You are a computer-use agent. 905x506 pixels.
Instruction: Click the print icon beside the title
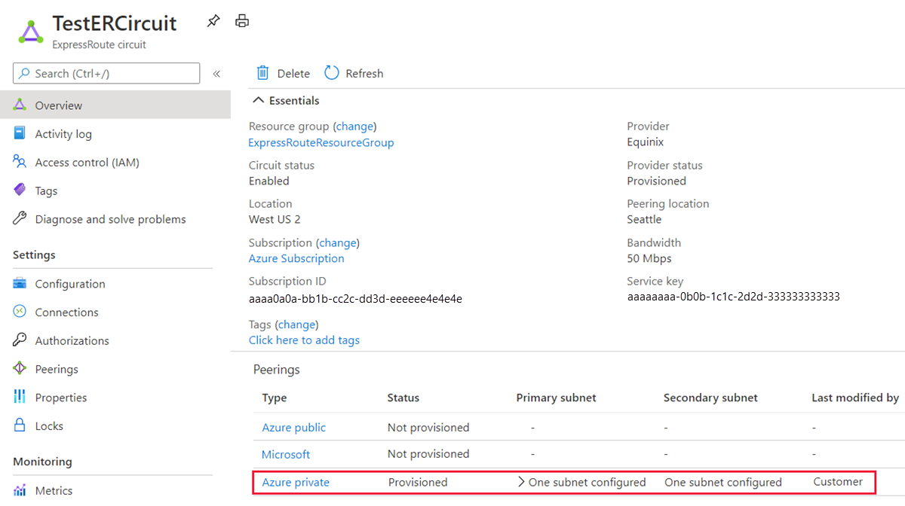pyautogui.click(x=242, y=21)
